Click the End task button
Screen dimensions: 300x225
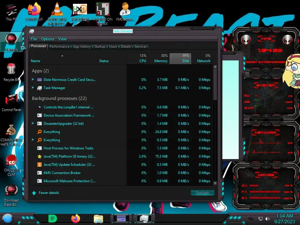pos(202,193)
